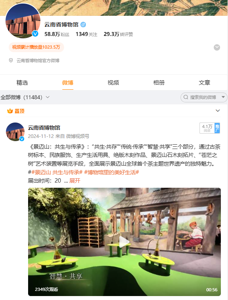Open the 全部微博 (11484) filter dropdown

(25, 97)
